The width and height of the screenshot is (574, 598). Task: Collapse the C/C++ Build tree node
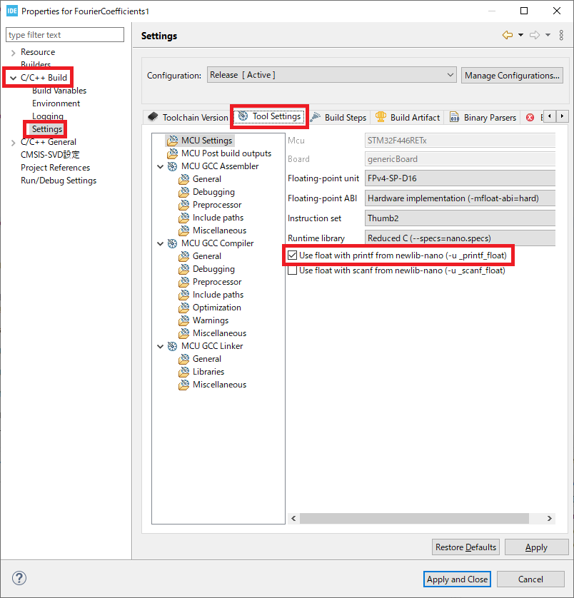tap(13, 78)
